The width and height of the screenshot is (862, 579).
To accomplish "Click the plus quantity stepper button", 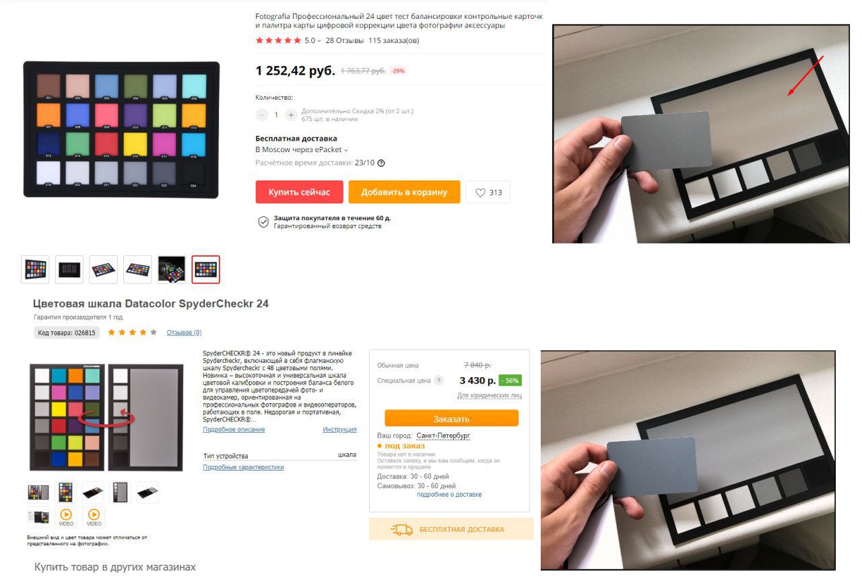I will pyautogui.click(x=291, y=115).
